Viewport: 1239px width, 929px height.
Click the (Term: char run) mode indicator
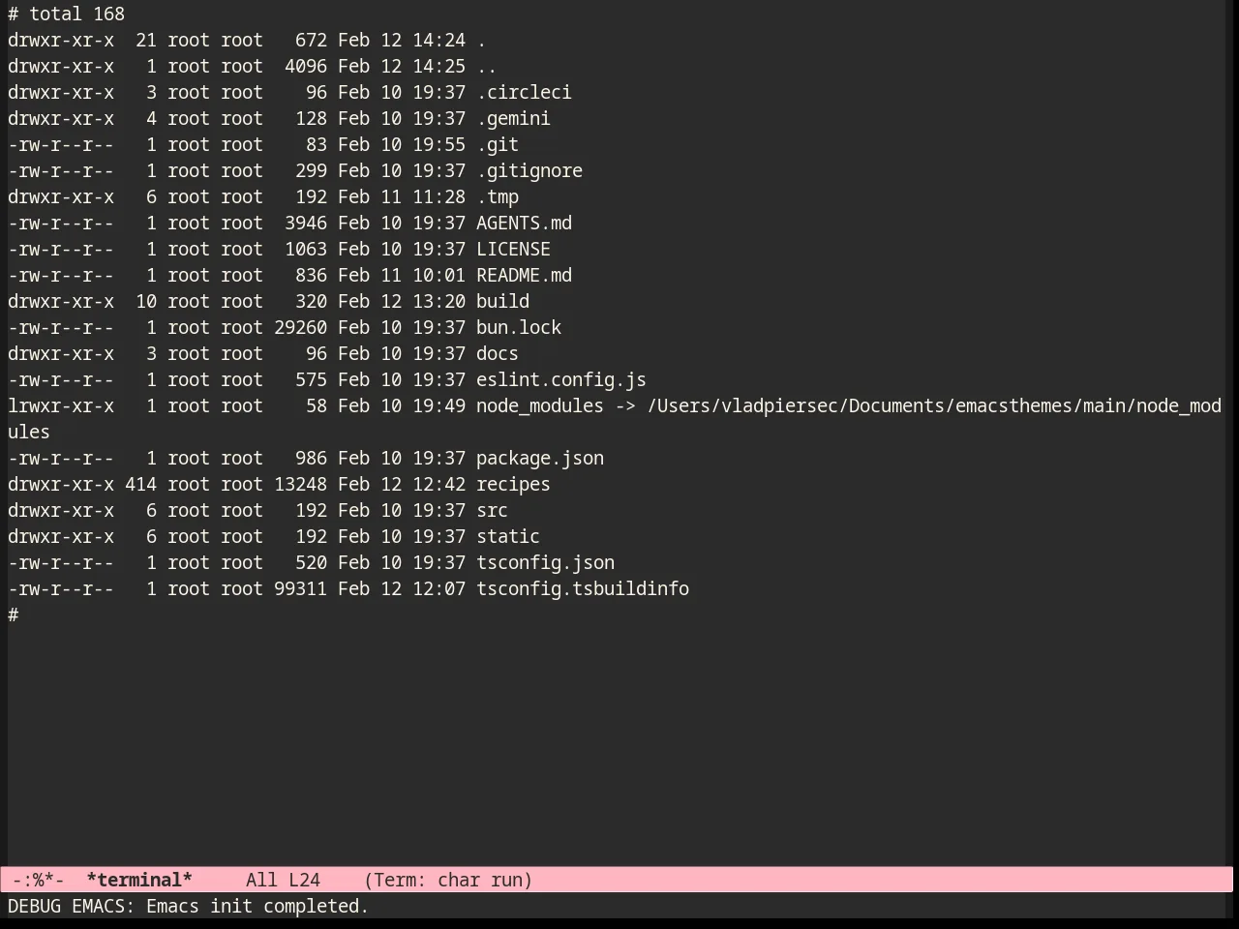pos(448,880)
